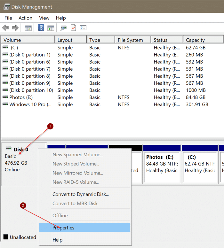The height and width of the screenshot is (248, 224).
Task: Click drive icon beside Disk 0 partition 10
Action: [5, 90]
